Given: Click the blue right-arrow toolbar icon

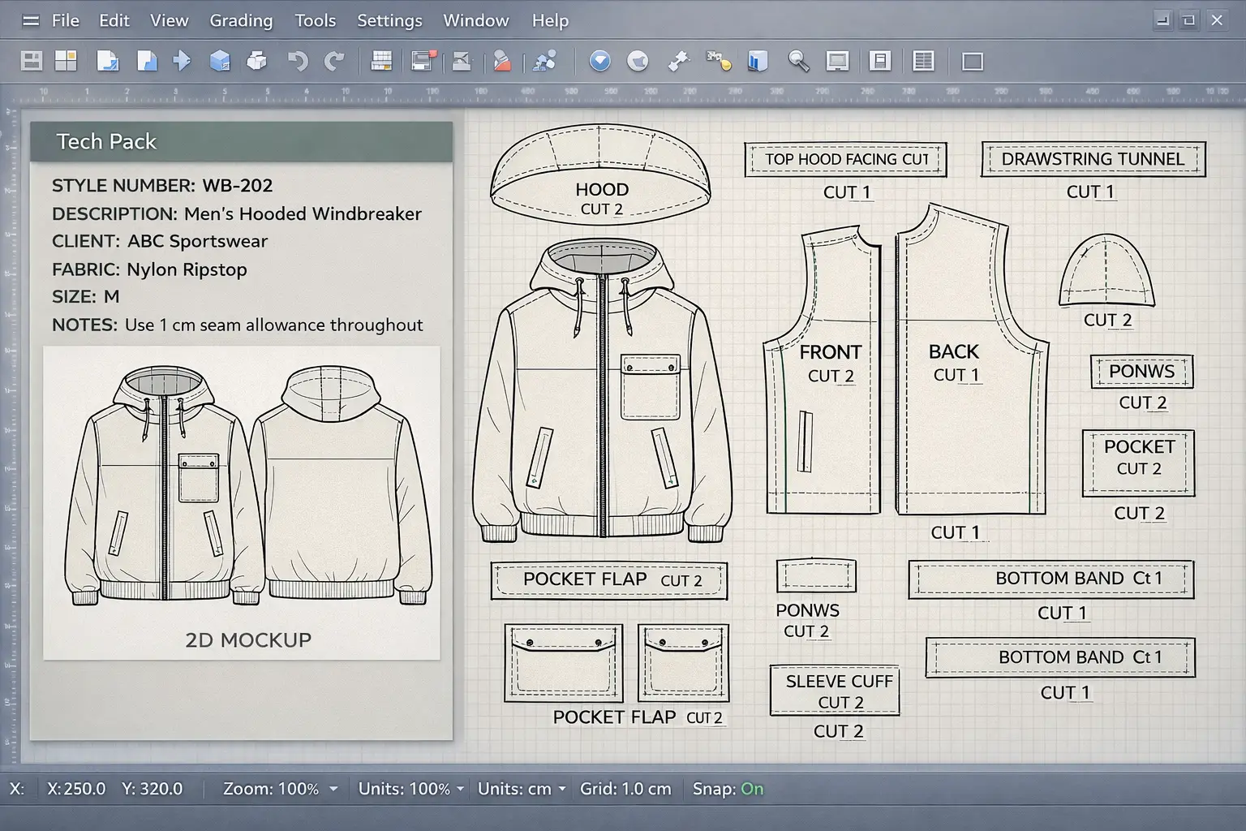Looking at the screenshot, I should (x=182, y=61).
